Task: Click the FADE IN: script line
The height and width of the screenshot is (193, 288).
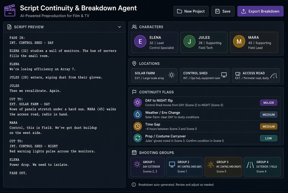Action: tap(17, 37)
